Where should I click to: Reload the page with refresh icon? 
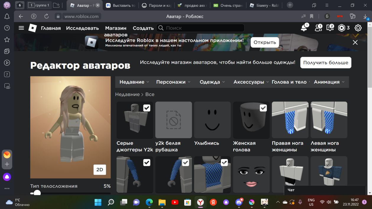pos(46,16)
